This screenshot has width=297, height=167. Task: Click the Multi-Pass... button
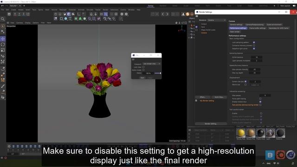pyautogui.click(x=219, y=97)
